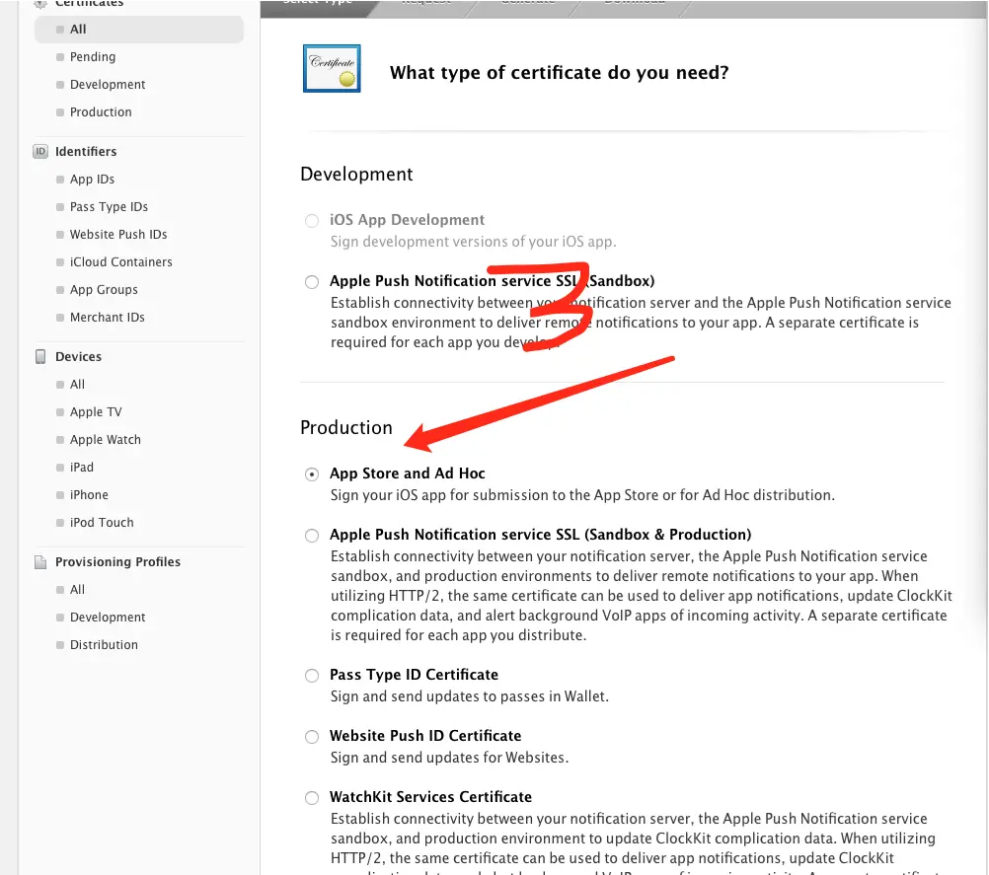Viewport: 989px width, 875px height.
Task: Go to Pass Type IDs
Action: (109, 207)
